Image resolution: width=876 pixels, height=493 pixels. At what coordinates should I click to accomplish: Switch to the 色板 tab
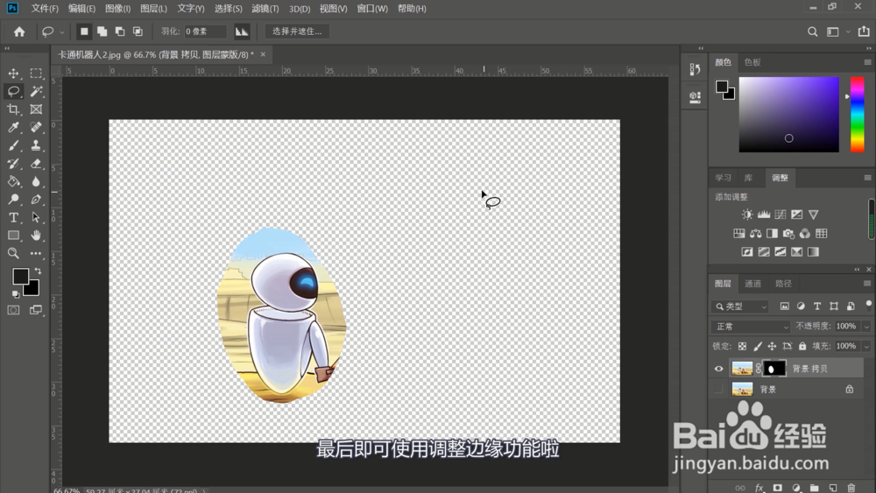click(x=752, y=62)
